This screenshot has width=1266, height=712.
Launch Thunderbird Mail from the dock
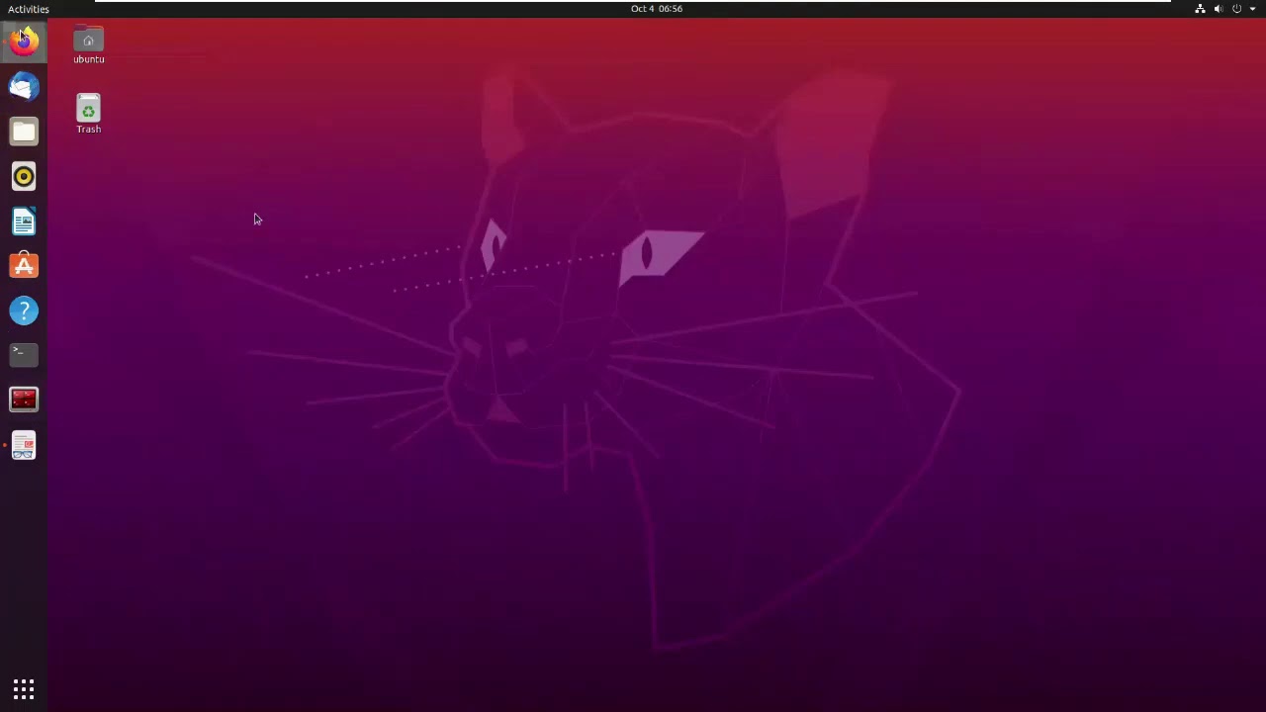[x=24, y=87]
